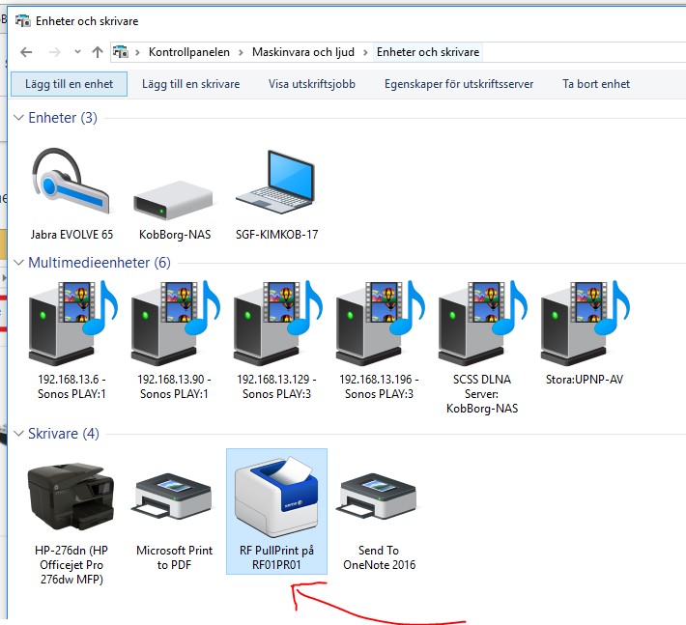The height and width of the screenshot is (625, 686).
Task: Click the 192.168.13.129 - Sonos PLAY:3 label
Action: point(276,386)
